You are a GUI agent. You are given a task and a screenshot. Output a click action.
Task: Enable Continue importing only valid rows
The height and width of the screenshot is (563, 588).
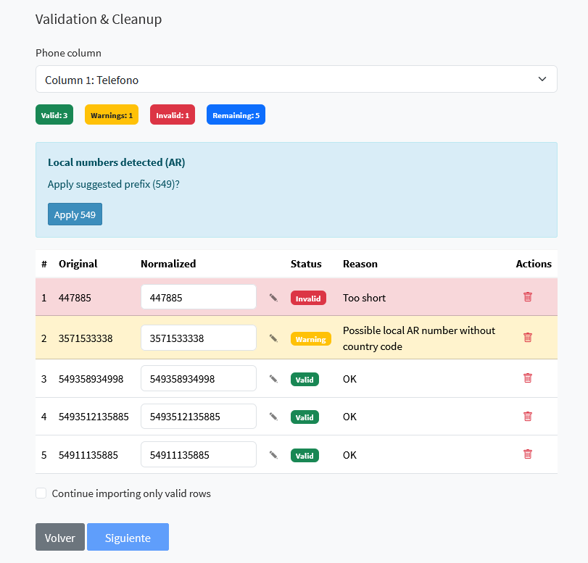pos(41,493)
